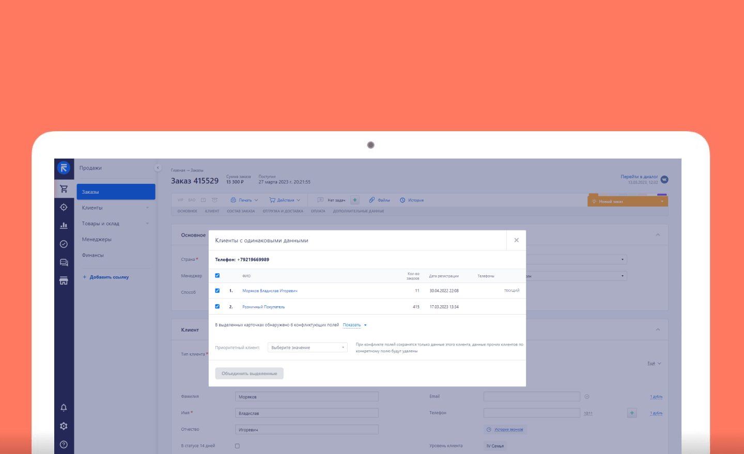Open the shopping cart sales icon in sidebar
This screenshot has width=744, height=454.
(64, 189)
